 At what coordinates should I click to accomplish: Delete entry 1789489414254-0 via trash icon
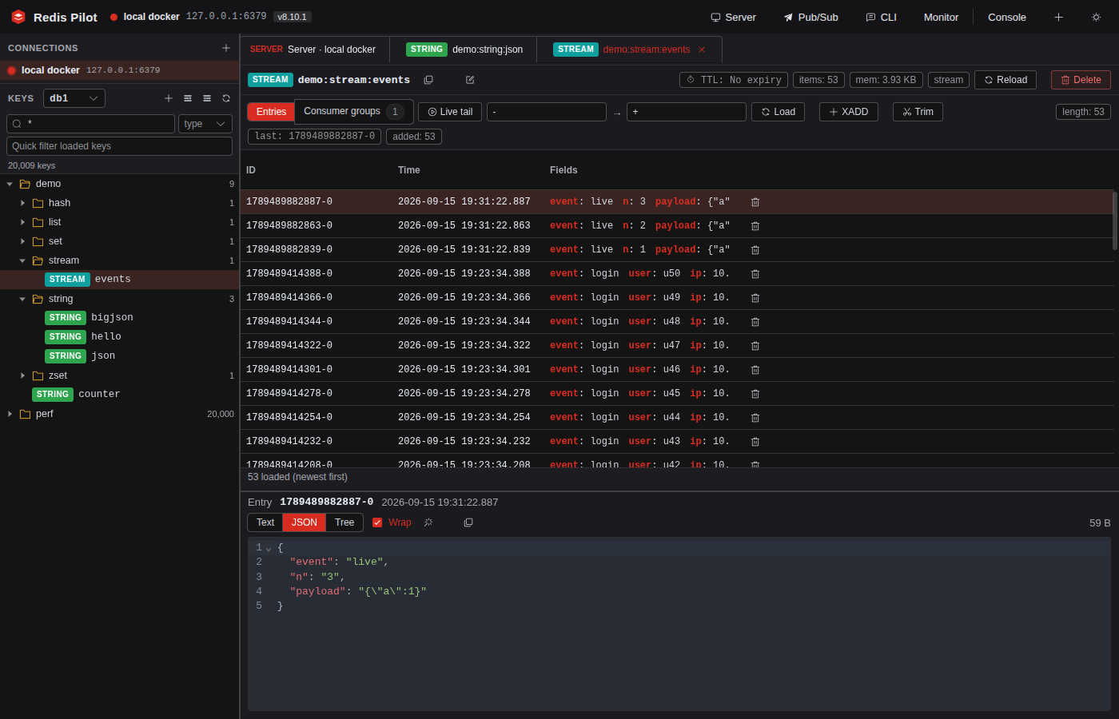point(755,418)
